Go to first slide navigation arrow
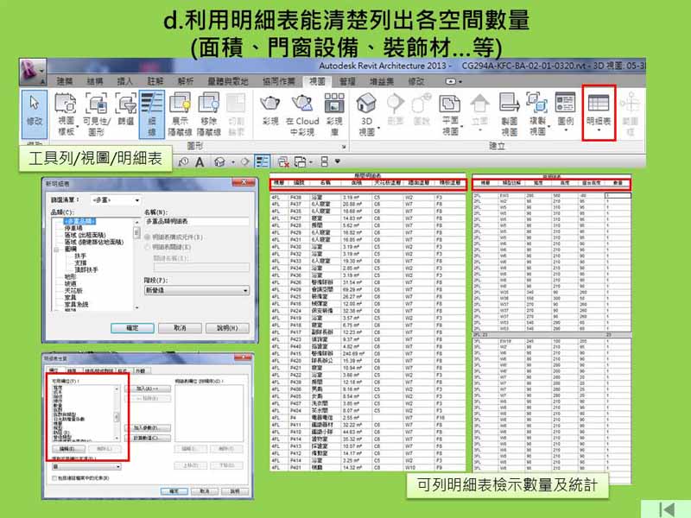 (667, 509)
